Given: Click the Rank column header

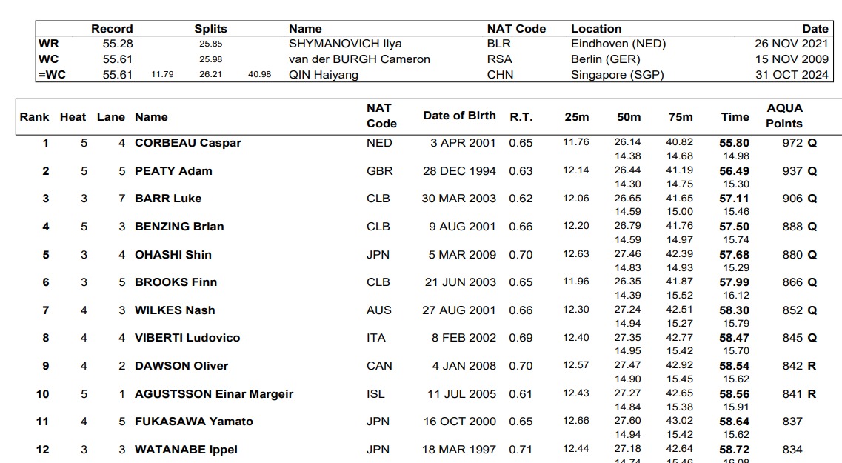Looking at the screenshot, I should coord(34,116).
